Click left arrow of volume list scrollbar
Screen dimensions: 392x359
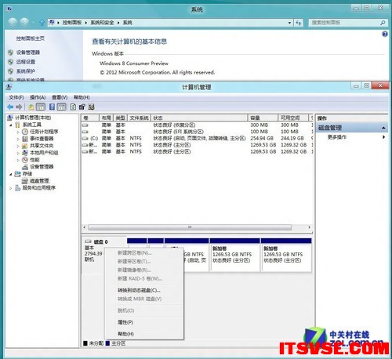coord(84,227)
